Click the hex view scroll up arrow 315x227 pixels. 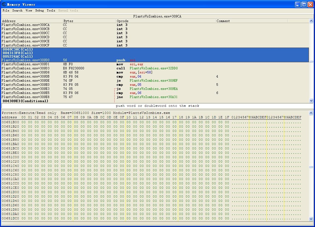click(x=311, y=113)
